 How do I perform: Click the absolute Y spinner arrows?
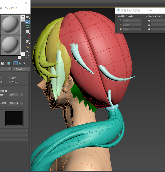click(x=140, y=25)
